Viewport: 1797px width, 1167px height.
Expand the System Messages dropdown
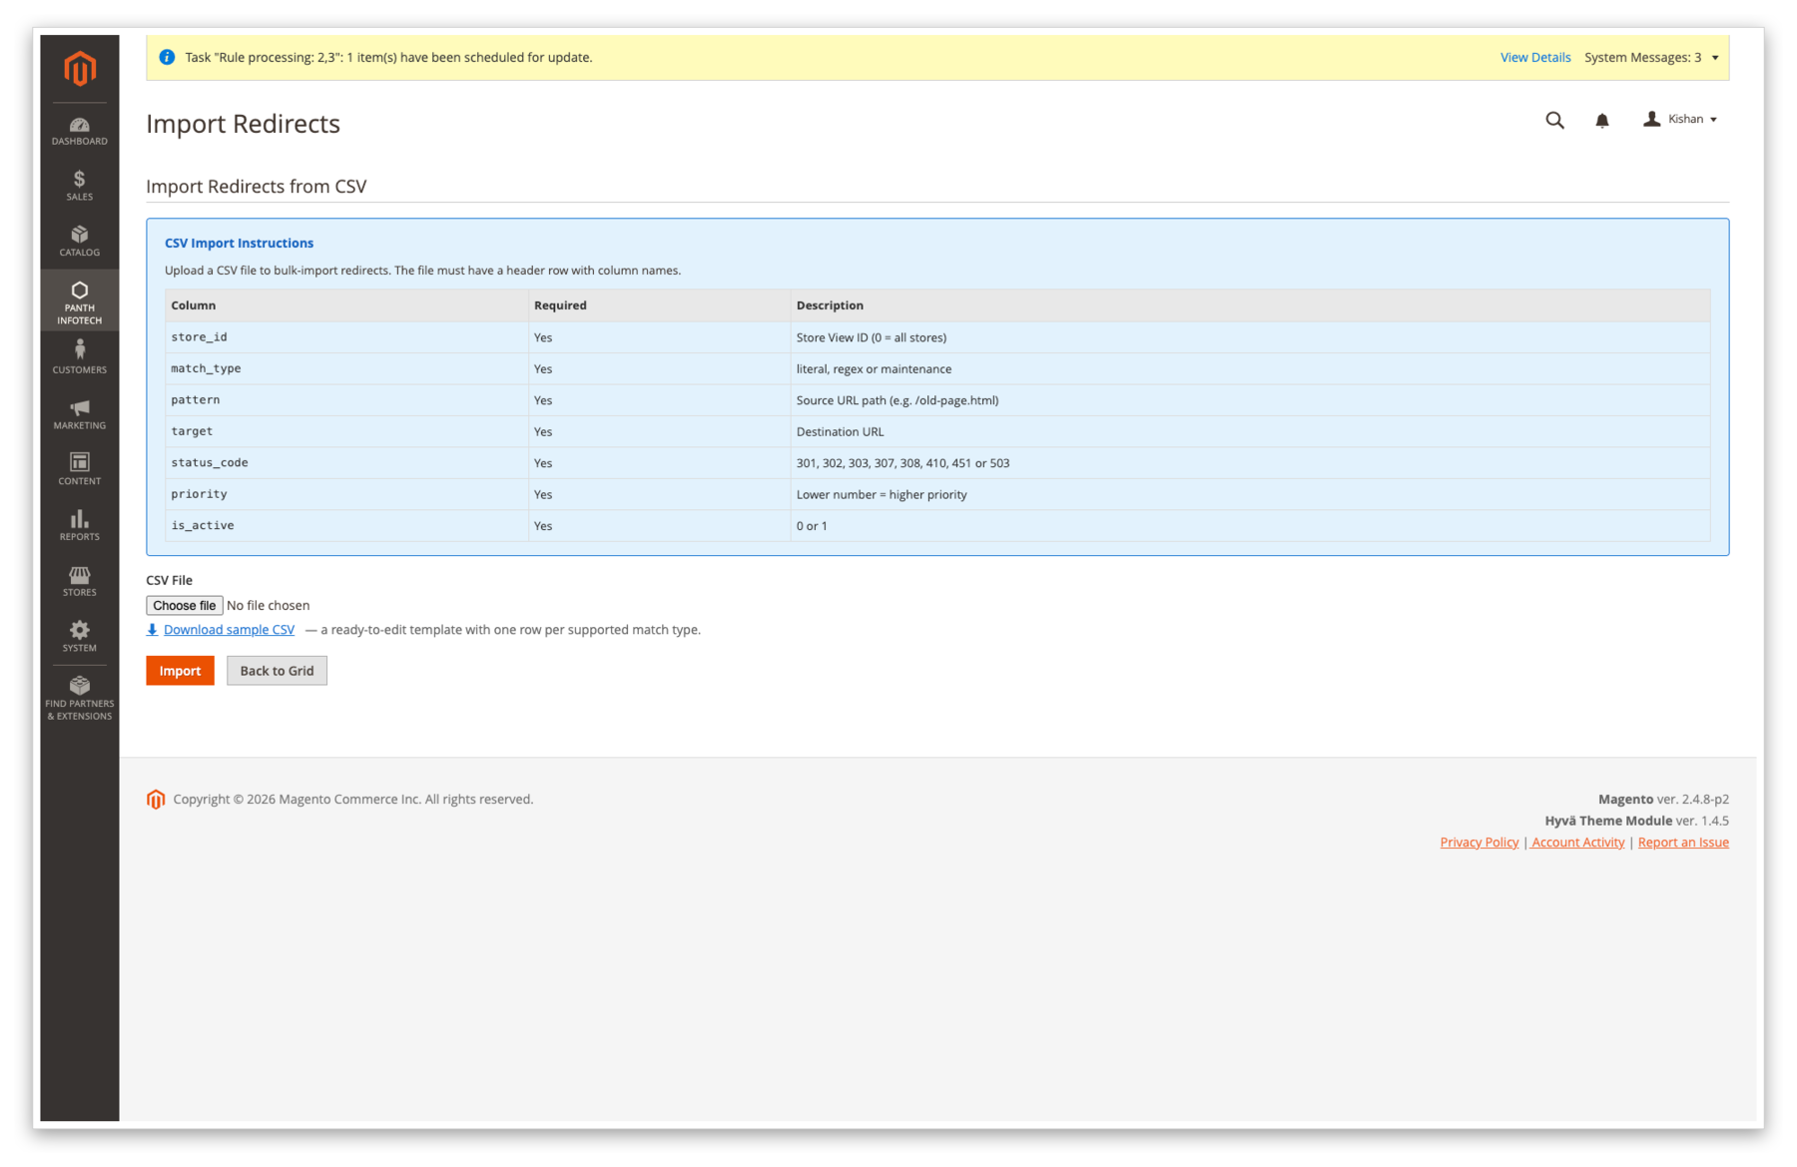(1652, 57)
